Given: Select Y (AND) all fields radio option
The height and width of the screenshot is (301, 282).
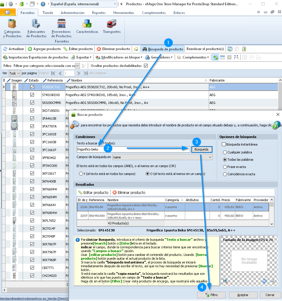Looking at the screenshot, I should click(x=81, y=174).
